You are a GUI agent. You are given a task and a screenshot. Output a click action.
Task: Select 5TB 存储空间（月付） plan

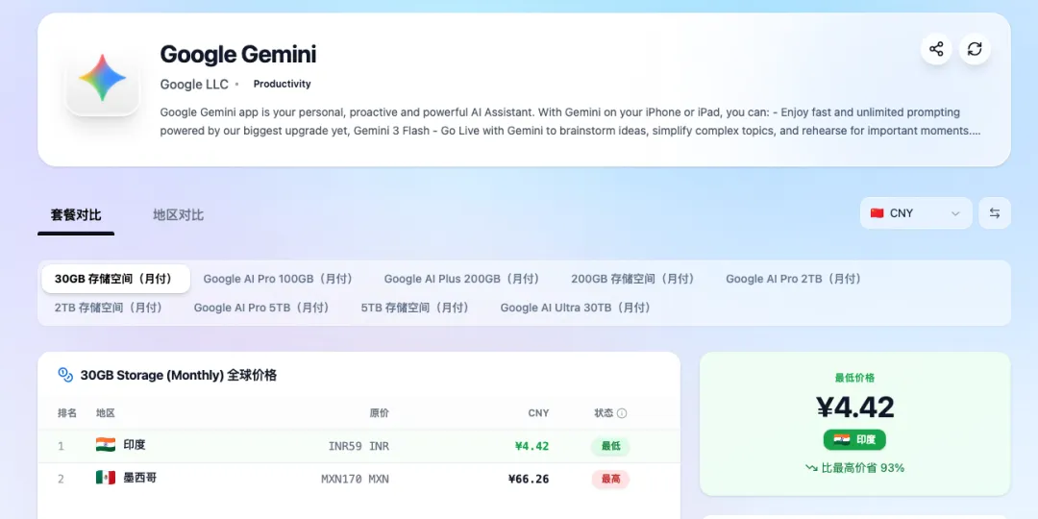[417, 308]
